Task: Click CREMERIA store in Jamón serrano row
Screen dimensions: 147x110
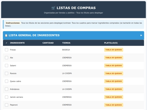Action: [x=67, y=97]
